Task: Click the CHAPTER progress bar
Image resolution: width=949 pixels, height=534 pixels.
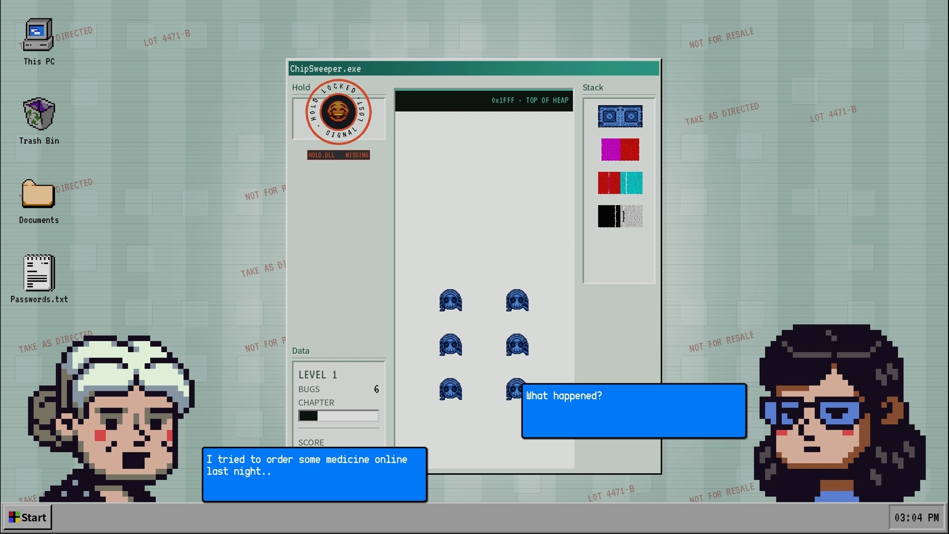Action: pos(339,416)
